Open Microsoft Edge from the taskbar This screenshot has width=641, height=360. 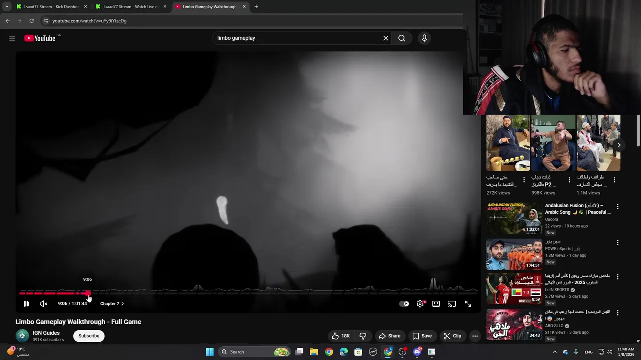344,352
